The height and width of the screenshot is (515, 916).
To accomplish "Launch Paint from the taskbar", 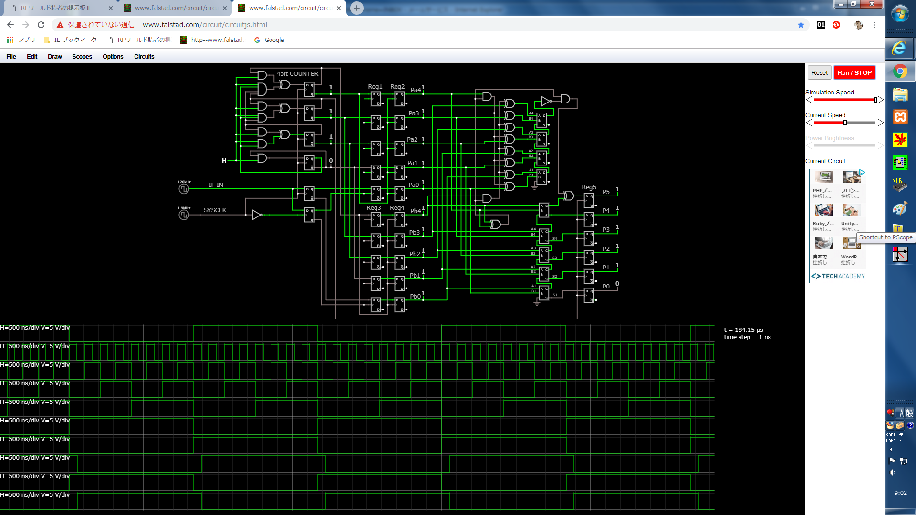I will [900, 209].
